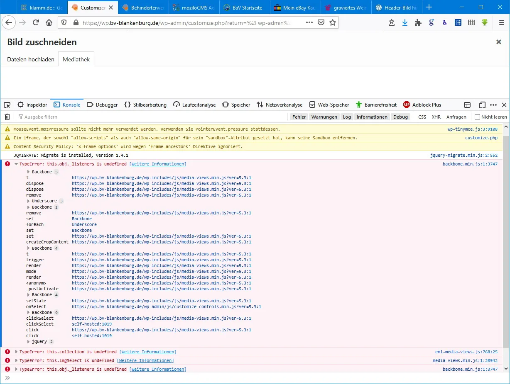The width and height of the screenshot is (510, 384).
Task: Switch to iframe selection devtools icon
Action: (x=467, y=105)
